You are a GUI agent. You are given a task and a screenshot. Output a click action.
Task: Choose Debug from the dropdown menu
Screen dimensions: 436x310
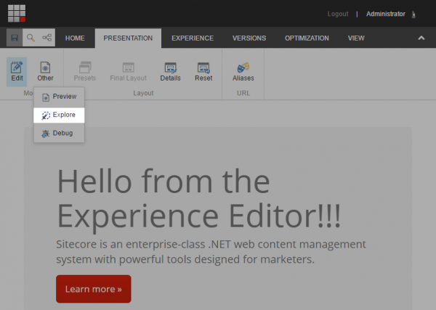pyautogui.click(x=59, y=133)
